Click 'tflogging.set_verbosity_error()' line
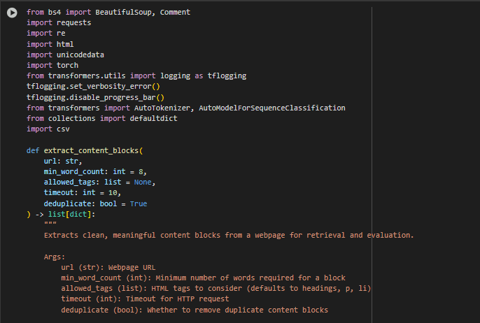This screenshot has height=323, width=480. click(93, 87)
